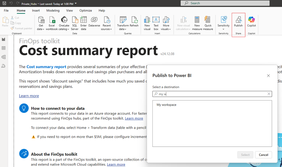Open the file name dropdown arrow in title bar

pyautogui.click(x=76, y=4)
